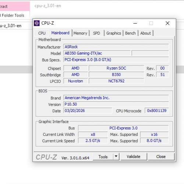Switch to the CPU tab
This screenshot has height=184, width=184.
point(42,33)
